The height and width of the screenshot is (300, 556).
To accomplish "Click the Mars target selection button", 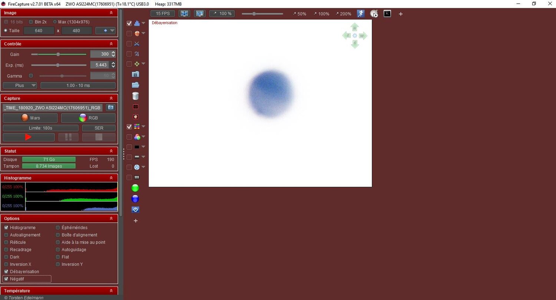I will pos(30,118).
